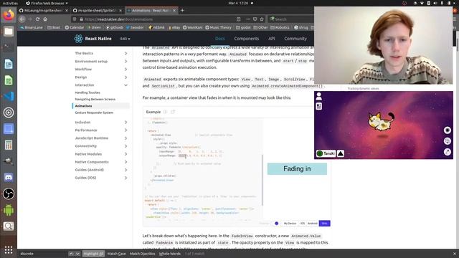459x258 pixels.
Task: Click top round button on game overlay right
Action: [448, 130]
